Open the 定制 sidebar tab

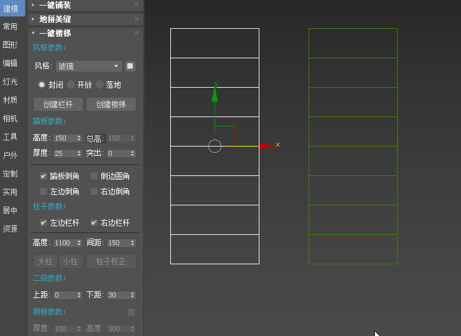[10, 174]
